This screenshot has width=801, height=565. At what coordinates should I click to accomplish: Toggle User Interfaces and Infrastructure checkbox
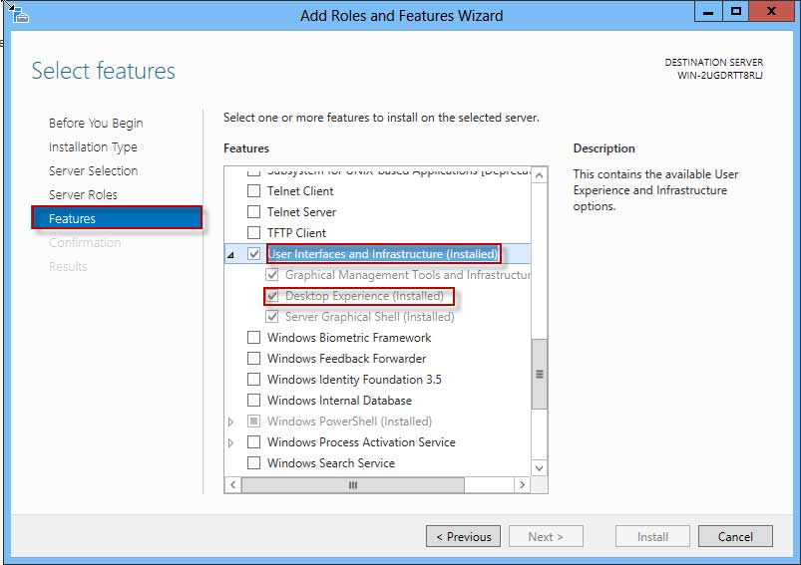[254, 254]
